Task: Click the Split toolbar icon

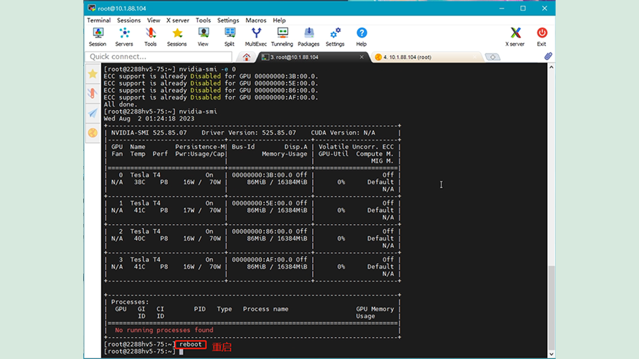Action: tap(230, 37)
